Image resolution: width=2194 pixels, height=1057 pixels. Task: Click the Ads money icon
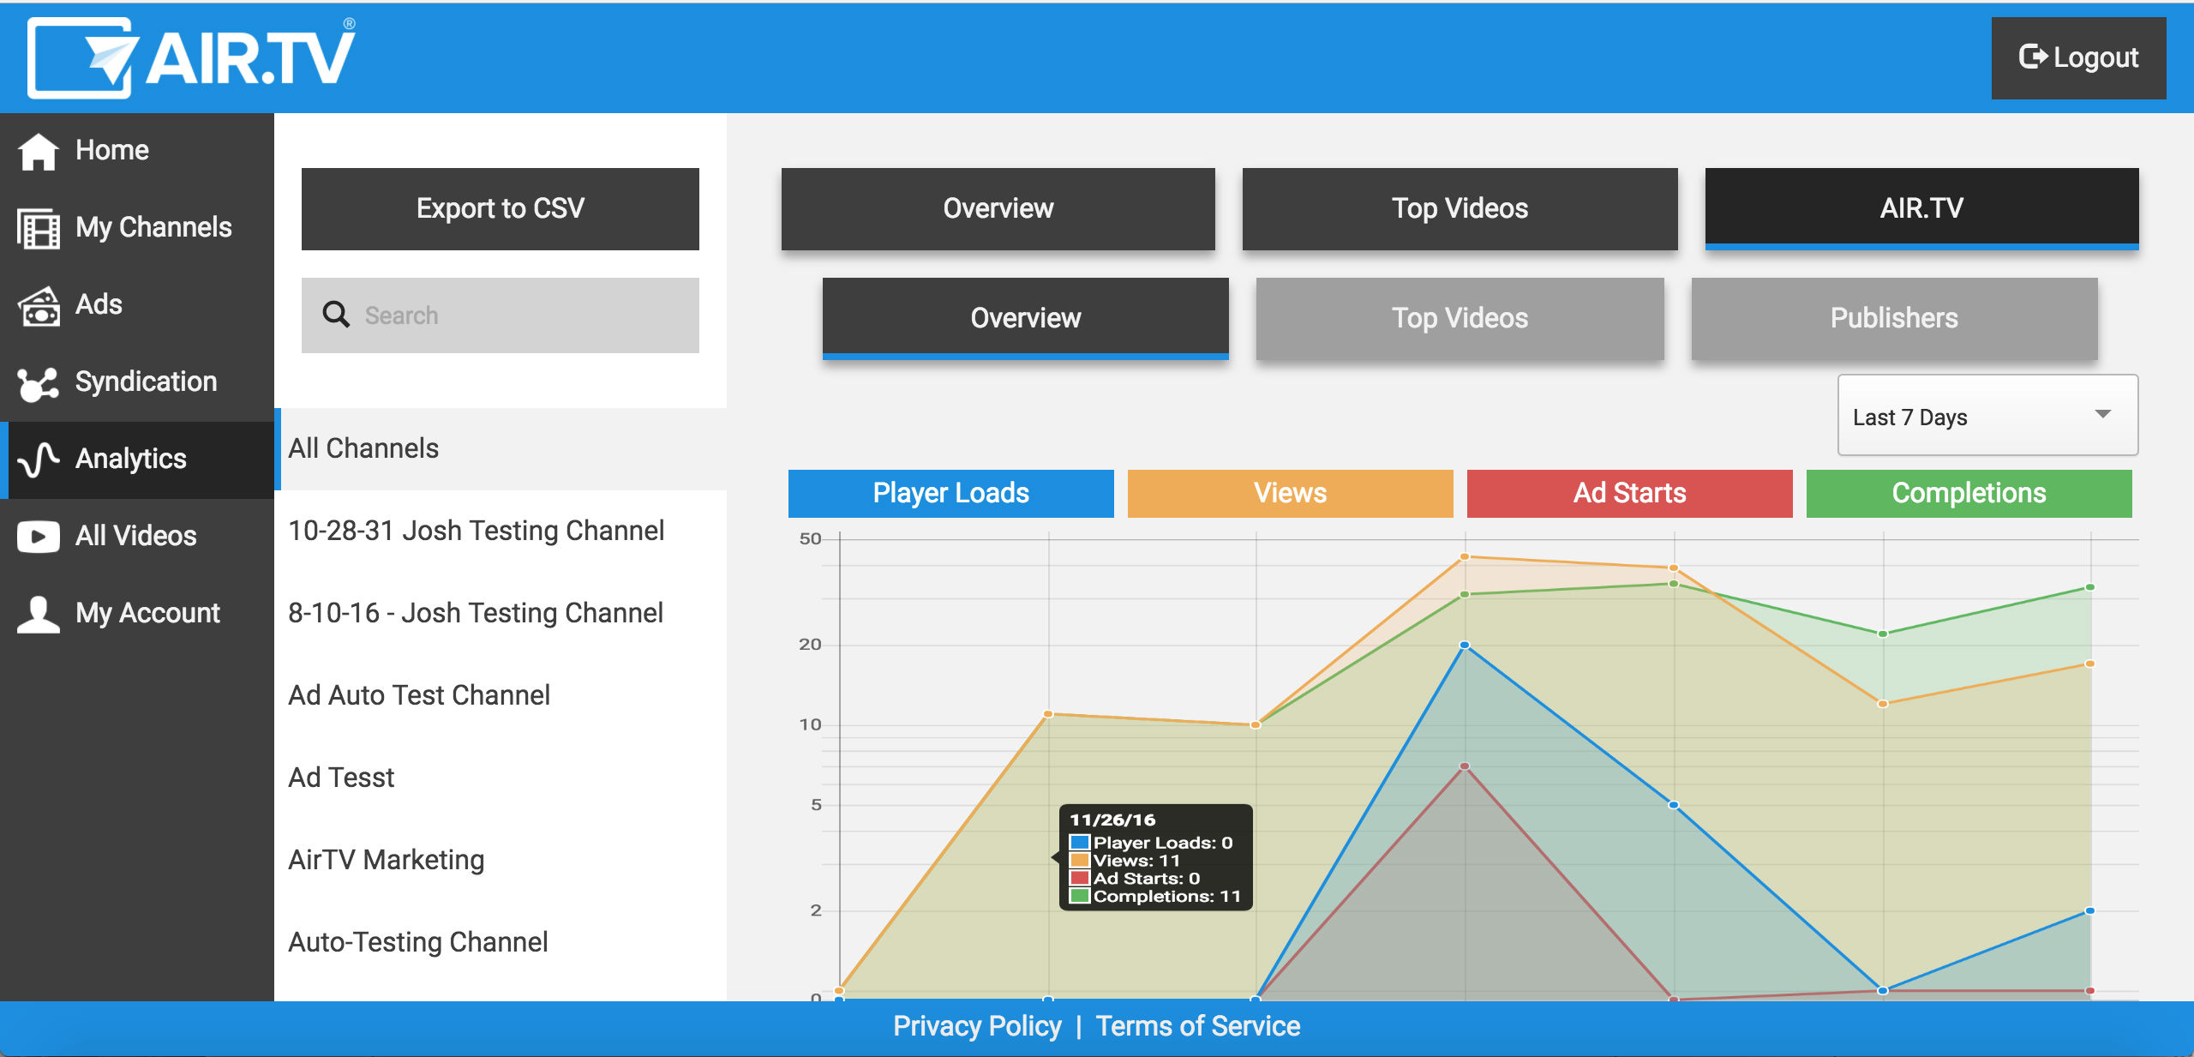click(x=38, y=306)
